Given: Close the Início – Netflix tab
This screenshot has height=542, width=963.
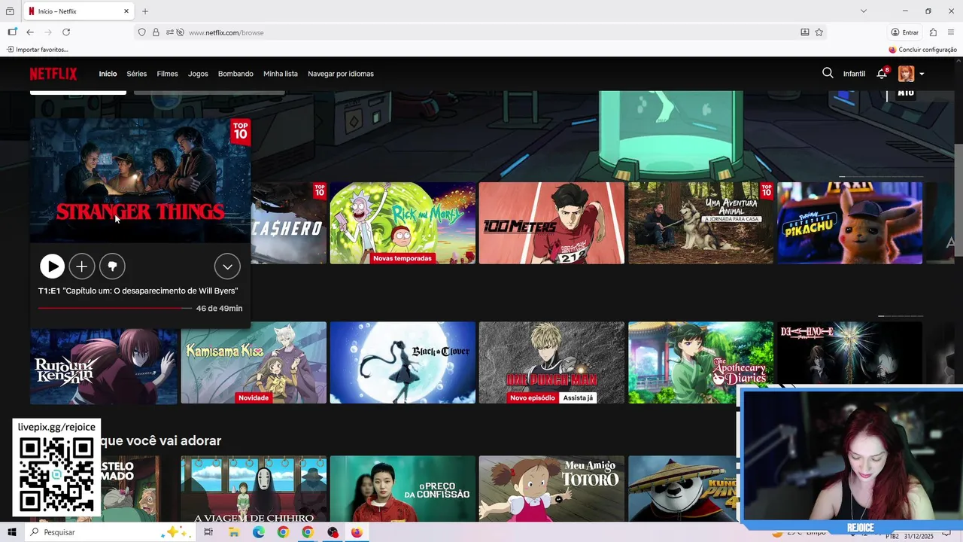Looking at the screenshot, I should pos(126,11).
